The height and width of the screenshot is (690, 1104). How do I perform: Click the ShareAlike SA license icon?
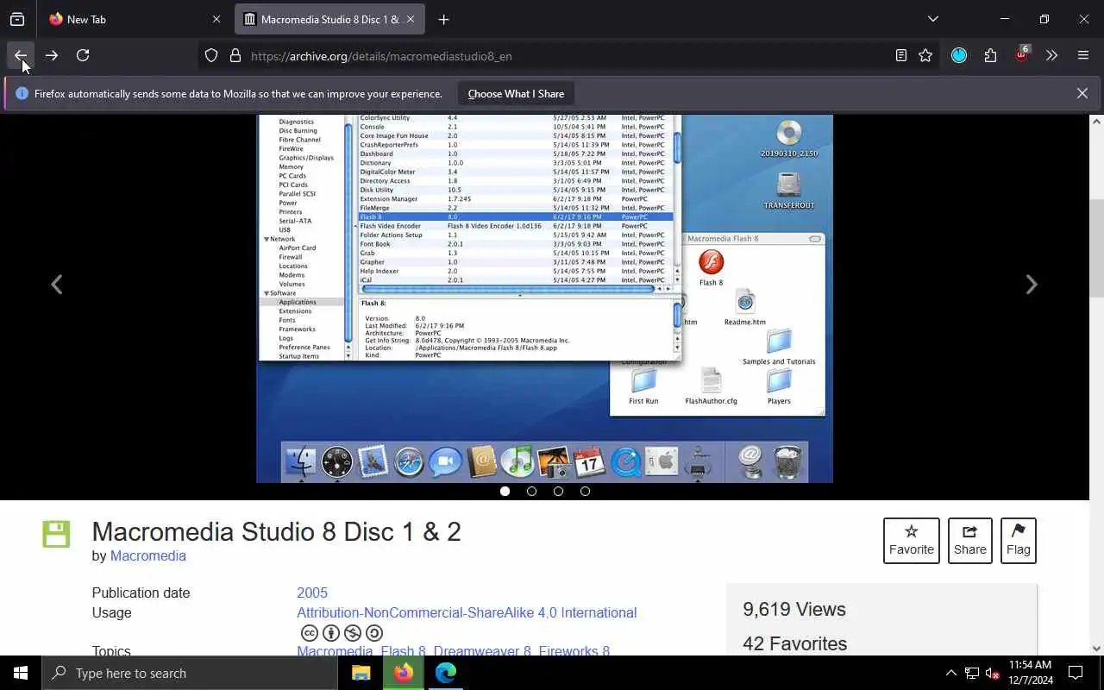coord(373,634)
